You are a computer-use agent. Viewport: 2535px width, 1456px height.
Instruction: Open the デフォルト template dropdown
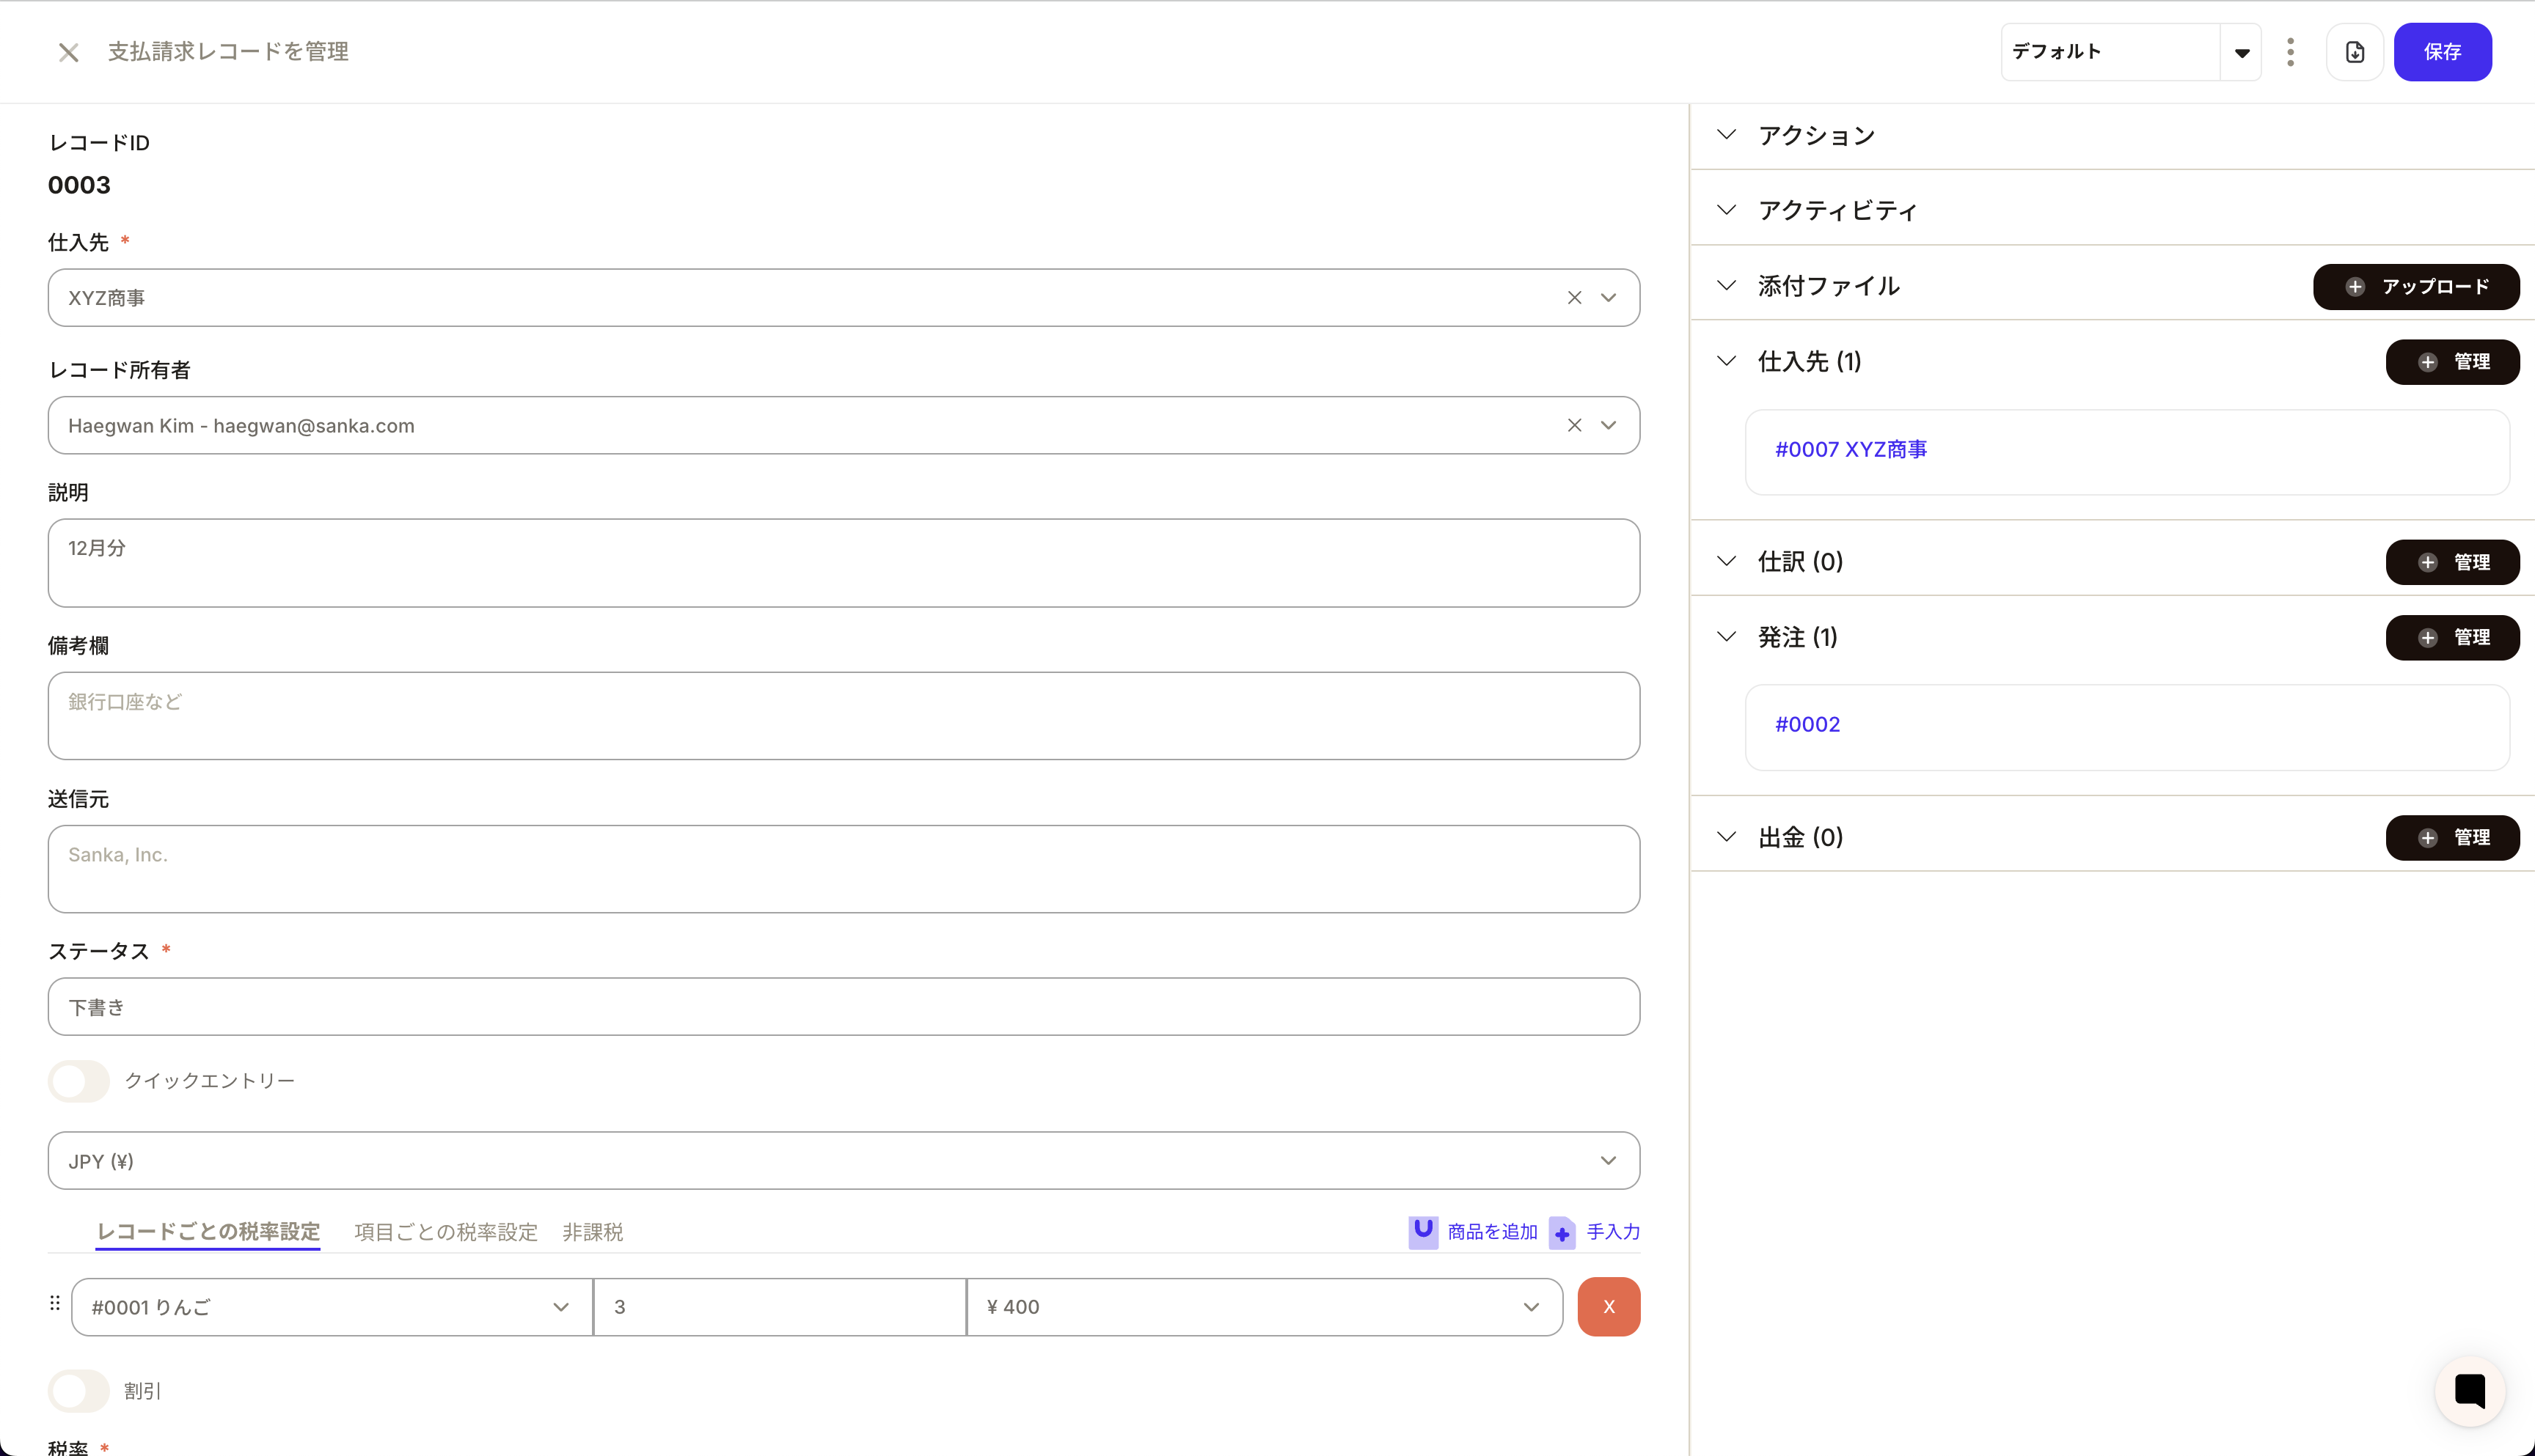tap(2240, 52)
